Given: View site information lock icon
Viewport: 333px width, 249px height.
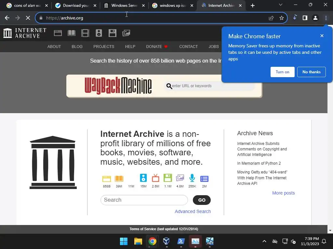Looking at the screenshot, I should 41,18.
